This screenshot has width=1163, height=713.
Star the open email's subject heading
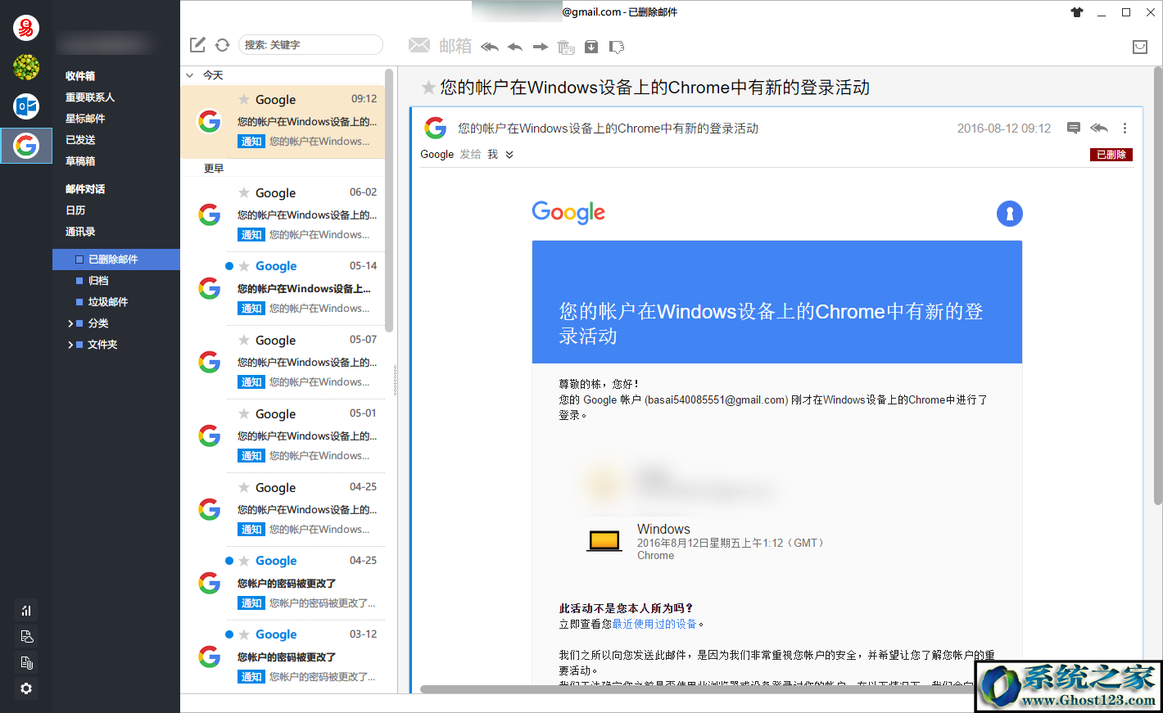click(x=428, y=88)
